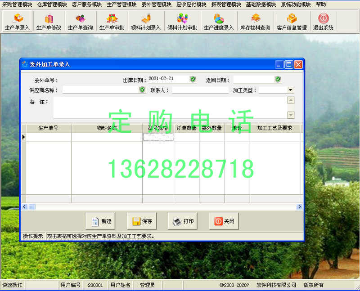
Task: Minimize the 委外加工单录入 window
Action: pyautogui.click(x=279, y=65)
